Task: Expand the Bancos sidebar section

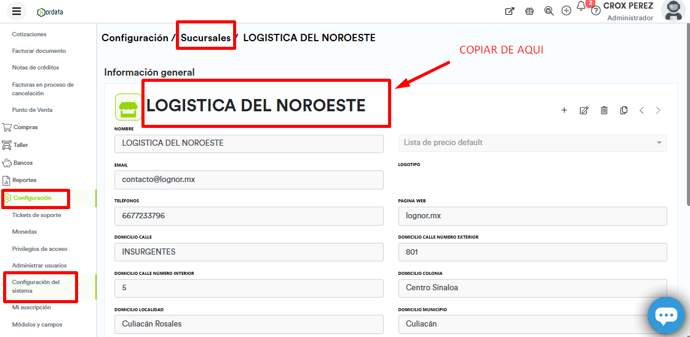Action: 23,163
